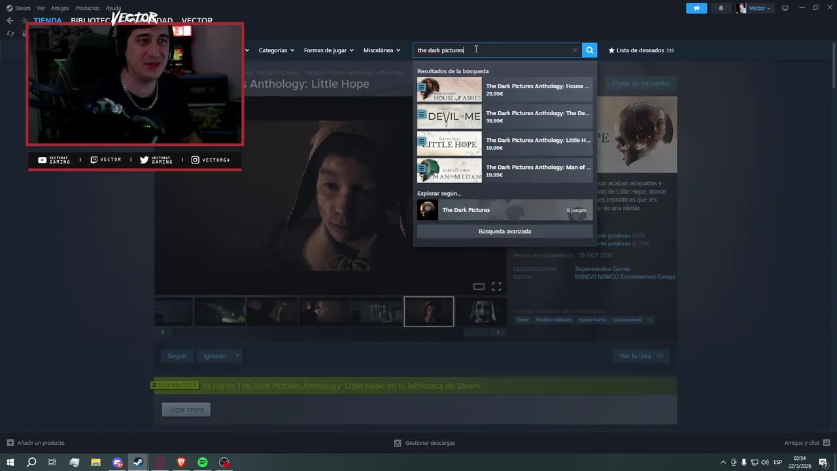Screen dimensions: 837x471
Task: Open the Steam menu
Action: [18, 8]
